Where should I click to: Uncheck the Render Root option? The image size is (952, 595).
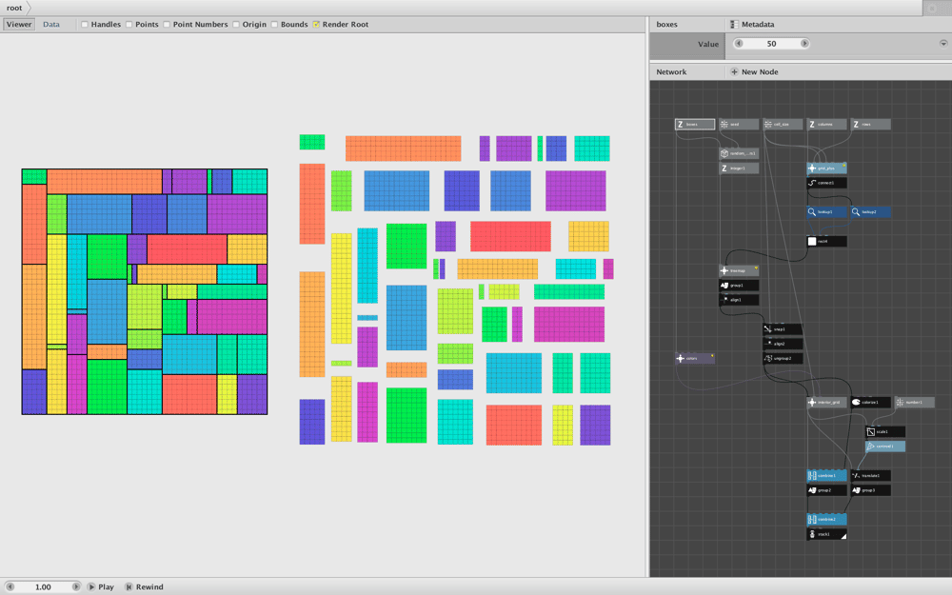316,25
